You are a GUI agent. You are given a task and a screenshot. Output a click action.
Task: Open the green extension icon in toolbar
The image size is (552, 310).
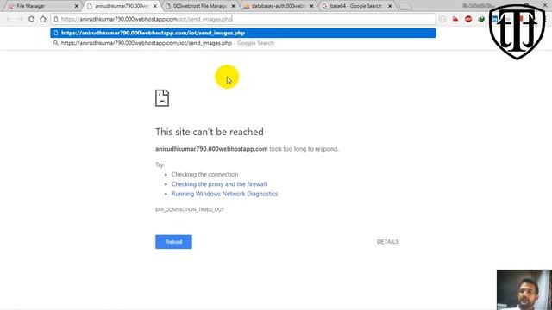tap(481, 19)
